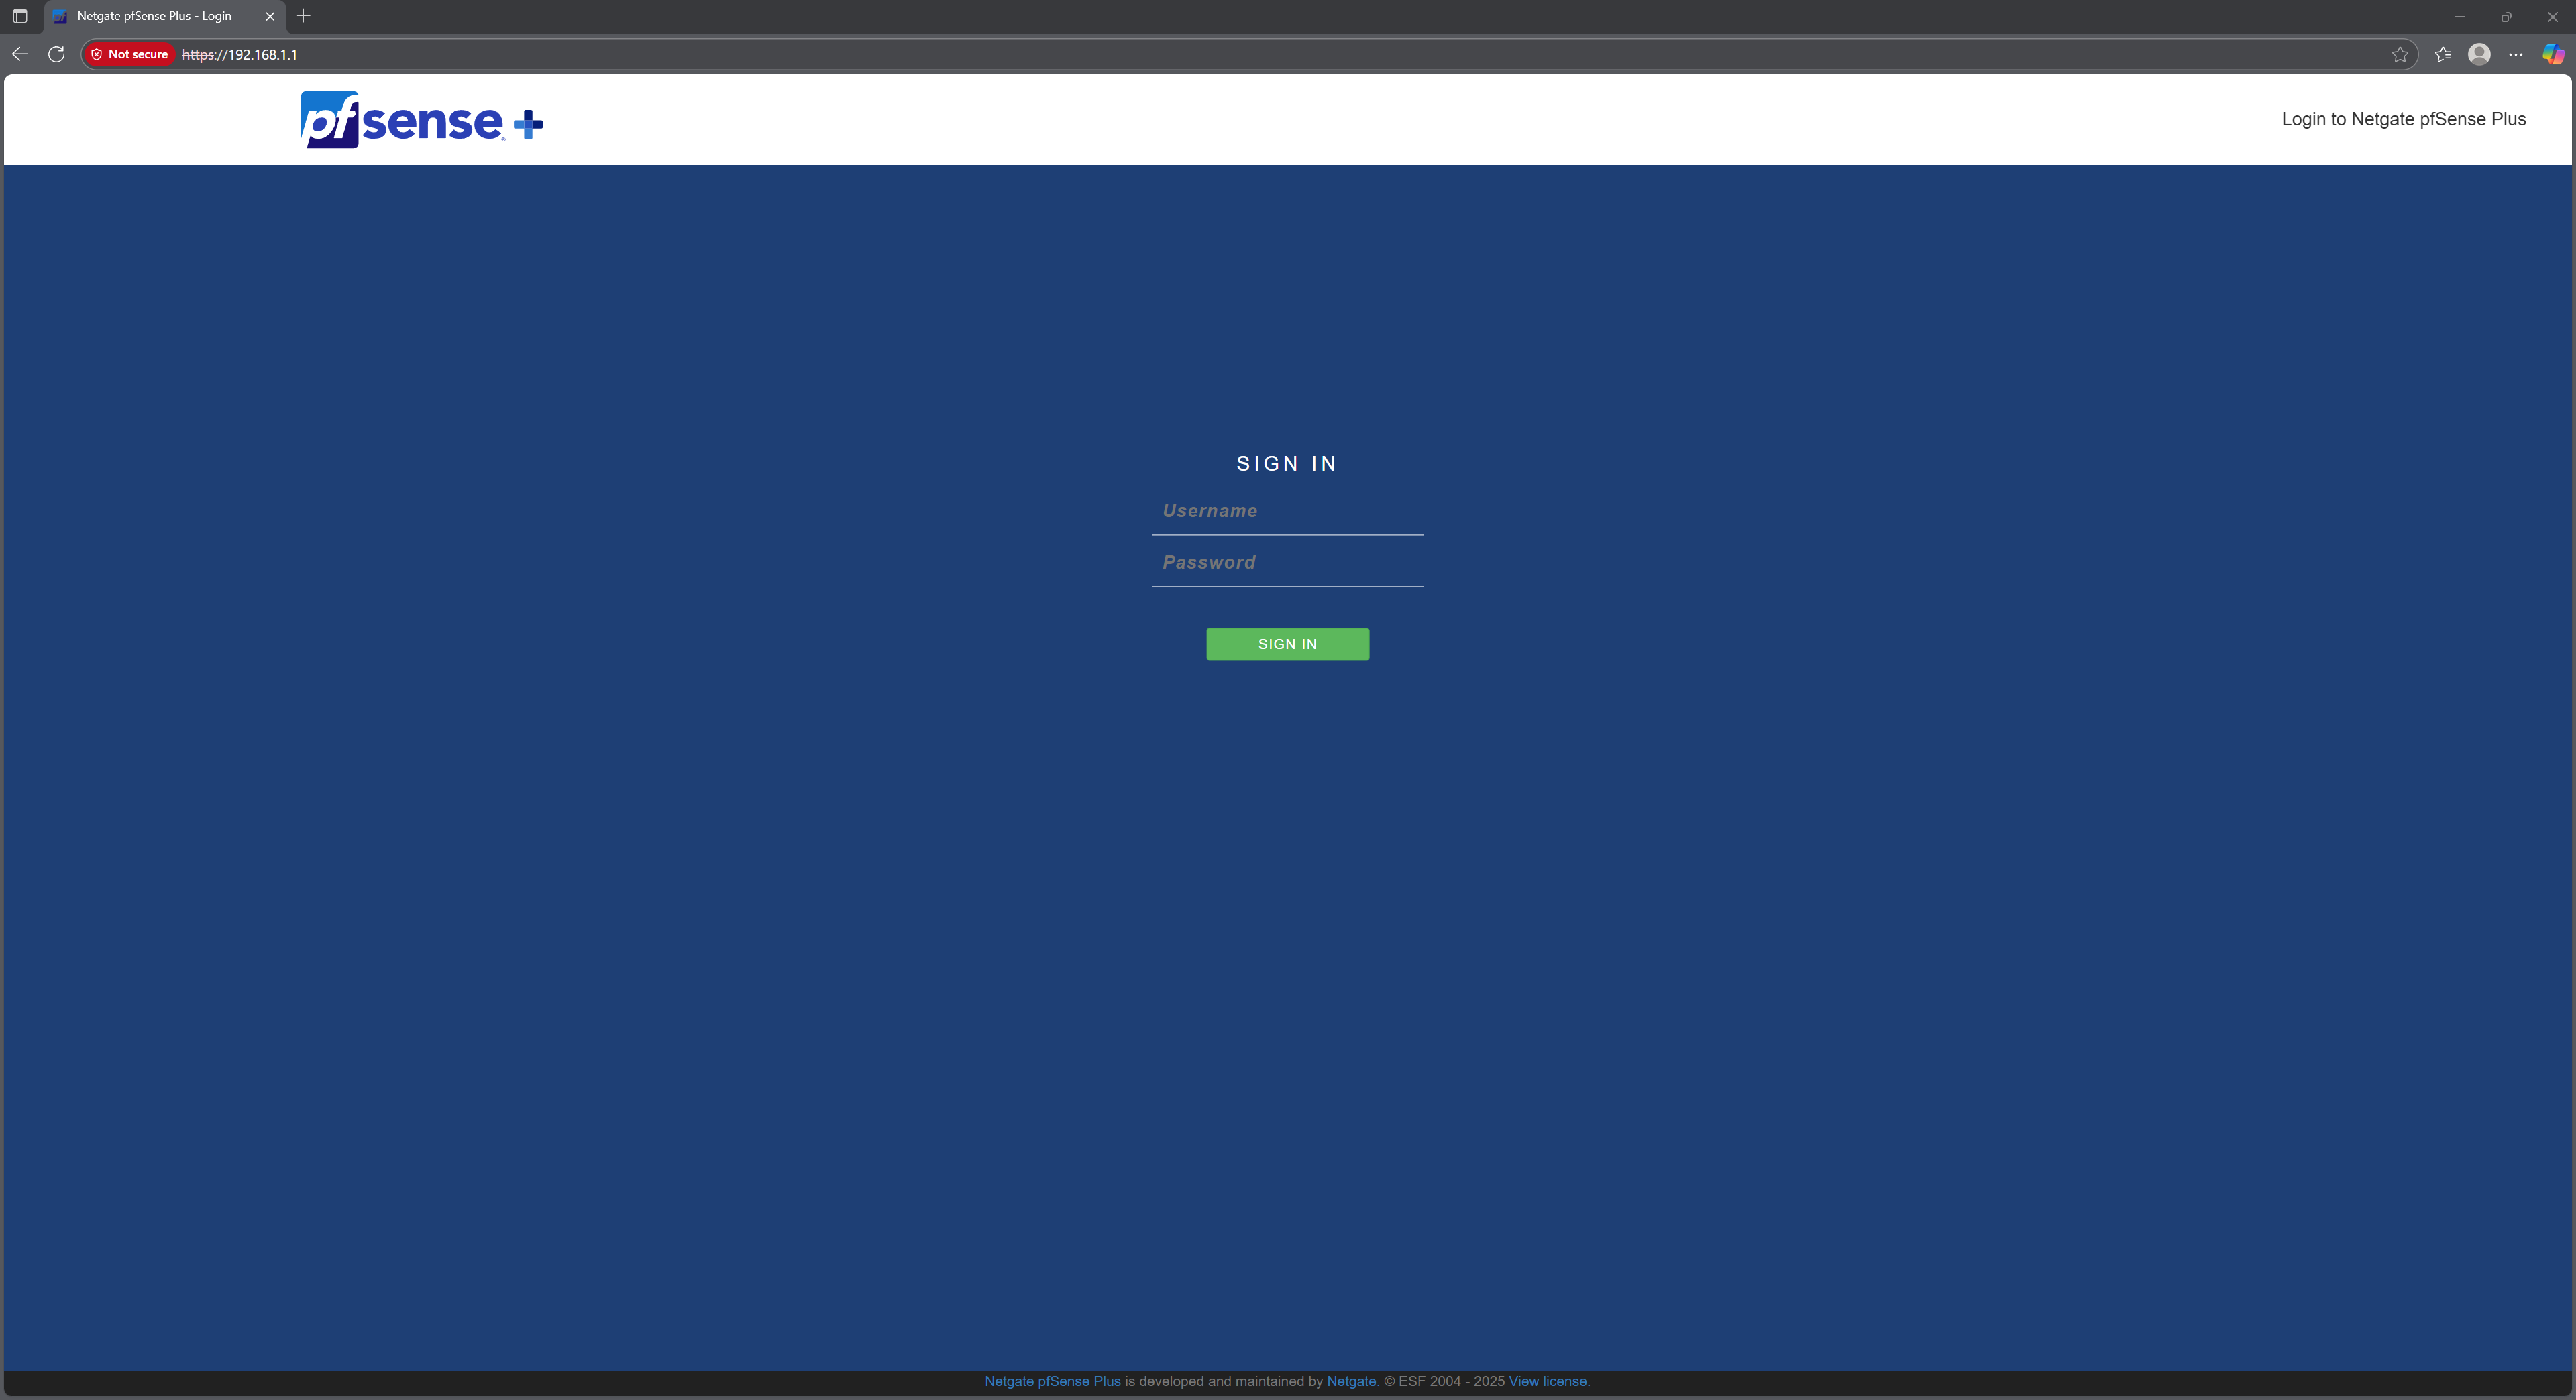Screen dimensions: 2576x1400
Task: Click the browser back arrow
Action: click(x=20, y=54)
